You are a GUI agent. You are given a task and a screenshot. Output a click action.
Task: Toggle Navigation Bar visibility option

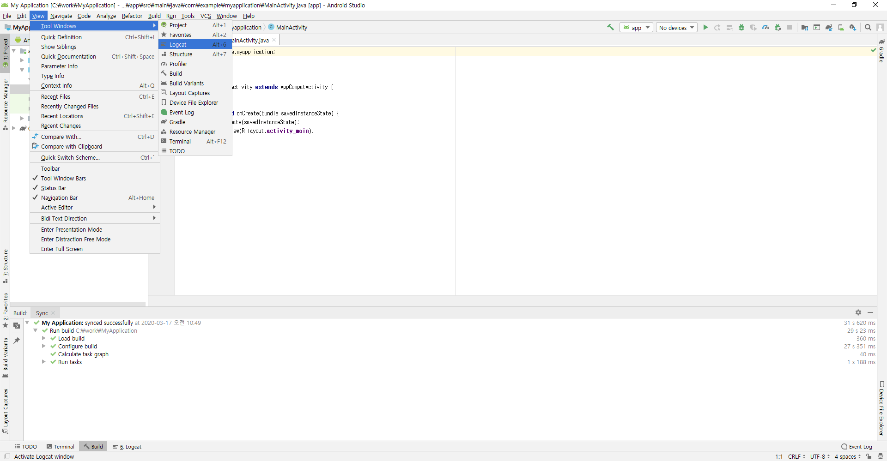(x=95, y=198)
